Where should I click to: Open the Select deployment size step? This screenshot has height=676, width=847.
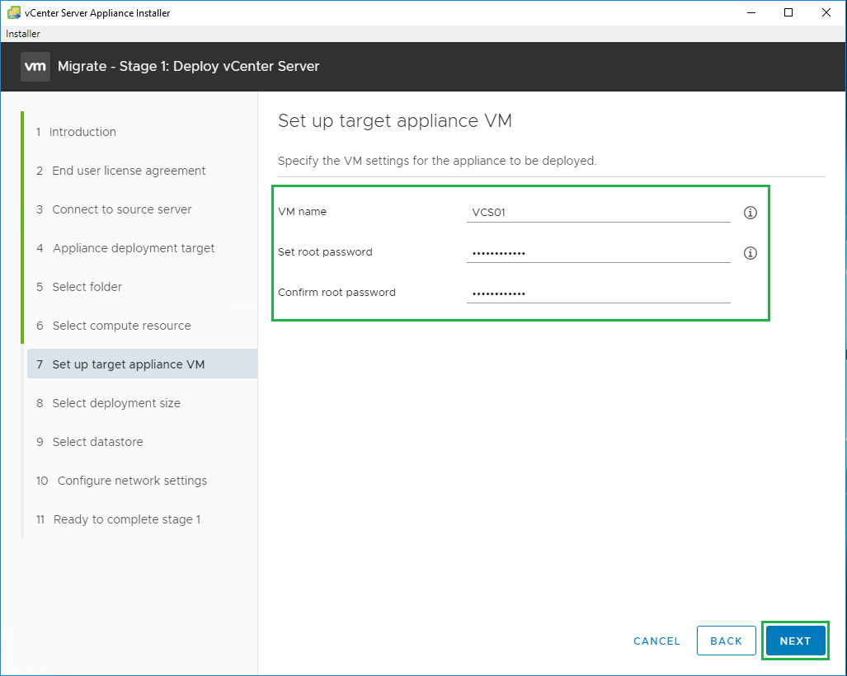(115, 403)
